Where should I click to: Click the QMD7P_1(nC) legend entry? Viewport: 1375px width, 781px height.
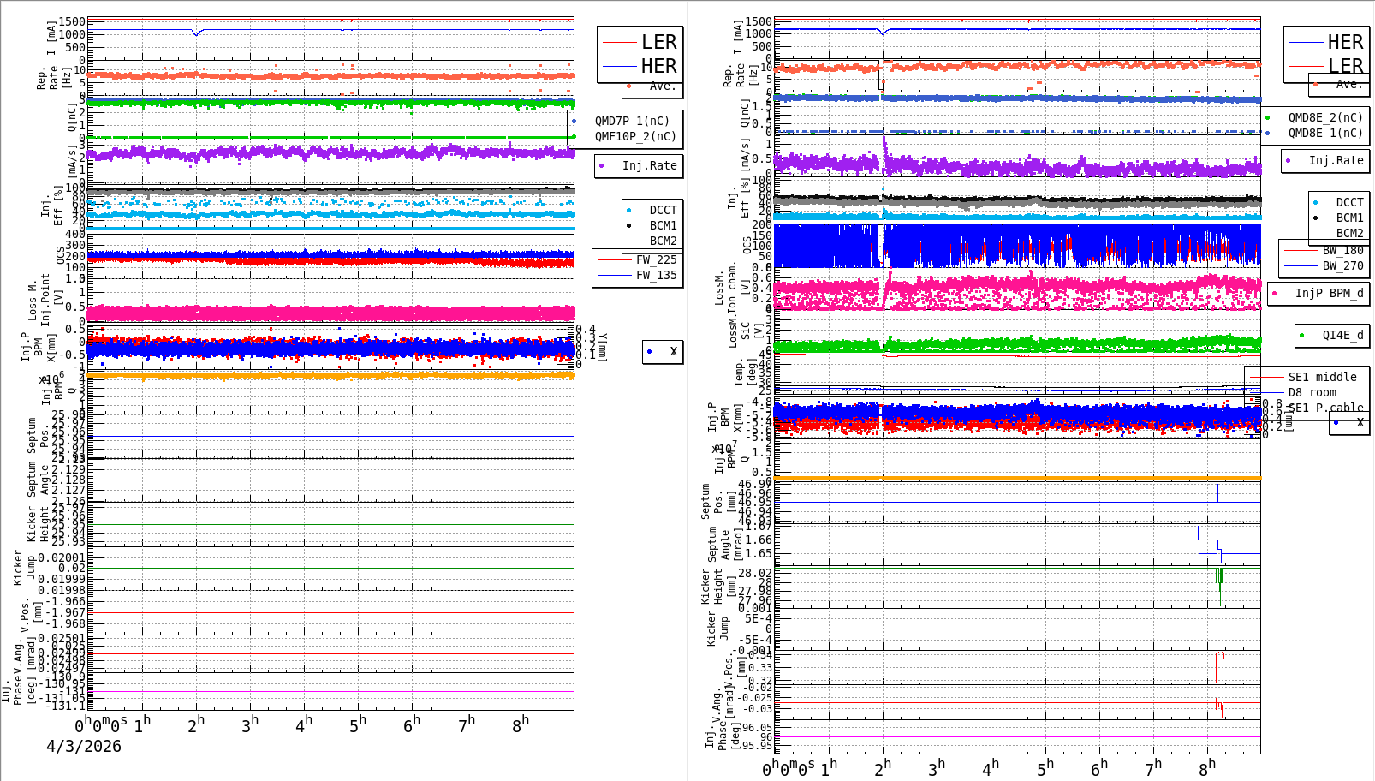click(633, 121)
